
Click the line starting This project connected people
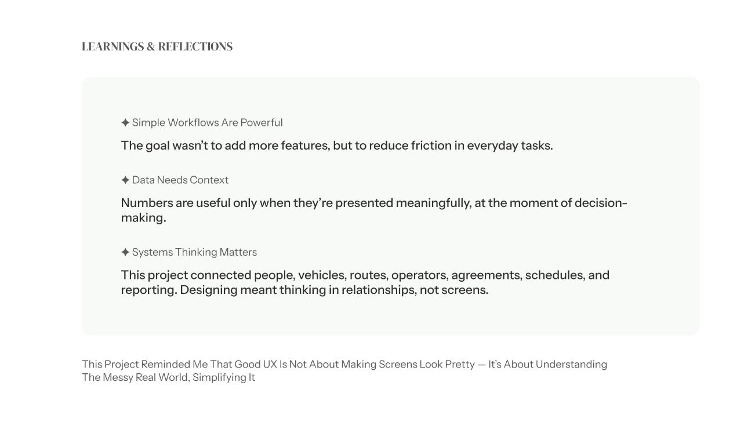point(365,275)
